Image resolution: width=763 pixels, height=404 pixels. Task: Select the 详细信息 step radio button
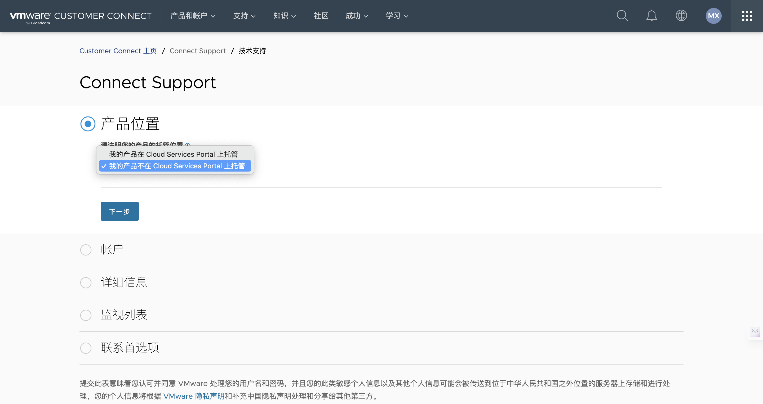(86, 282)
